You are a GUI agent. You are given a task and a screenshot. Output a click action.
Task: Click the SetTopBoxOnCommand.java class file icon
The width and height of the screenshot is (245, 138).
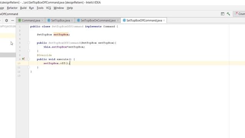click(78, 20)
